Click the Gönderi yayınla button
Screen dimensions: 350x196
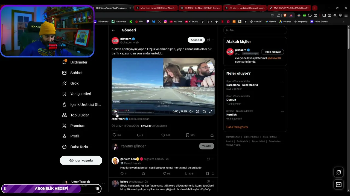[81, 160]
